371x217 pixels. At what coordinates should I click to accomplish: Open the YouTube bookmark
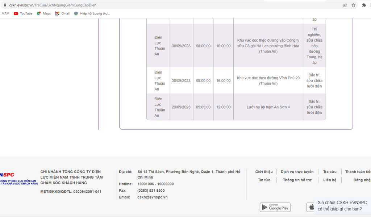click(23, 13)
